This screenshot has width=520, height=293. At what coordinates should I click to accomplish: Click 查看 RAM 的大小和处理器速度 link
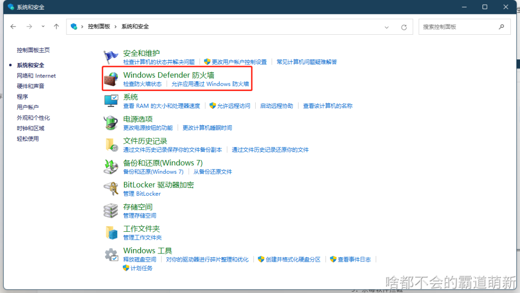(x=161, y=106)
